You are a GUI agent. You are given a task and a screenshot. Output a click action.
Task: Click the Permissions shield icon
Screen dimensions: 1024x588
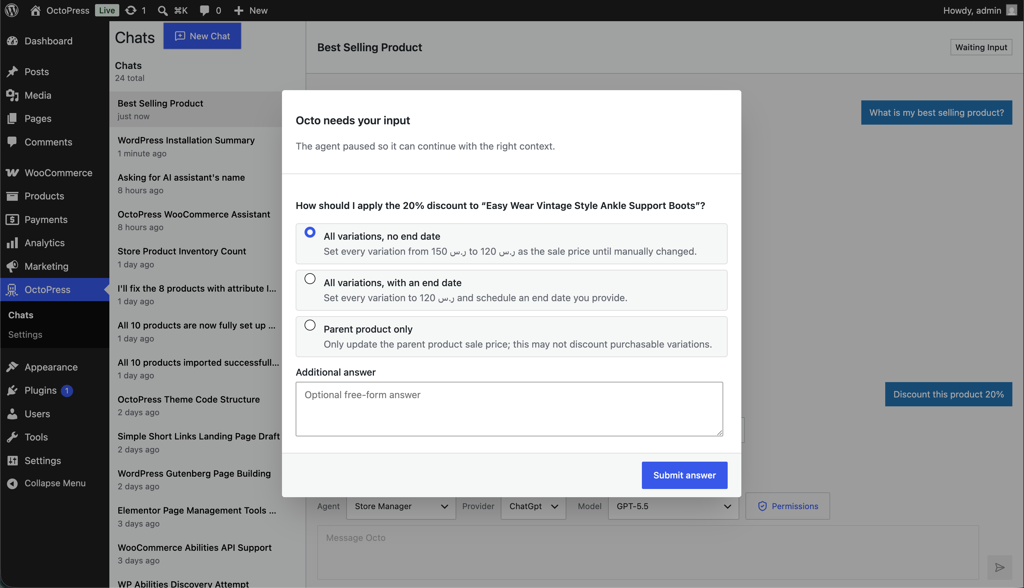tap(763, 506)
